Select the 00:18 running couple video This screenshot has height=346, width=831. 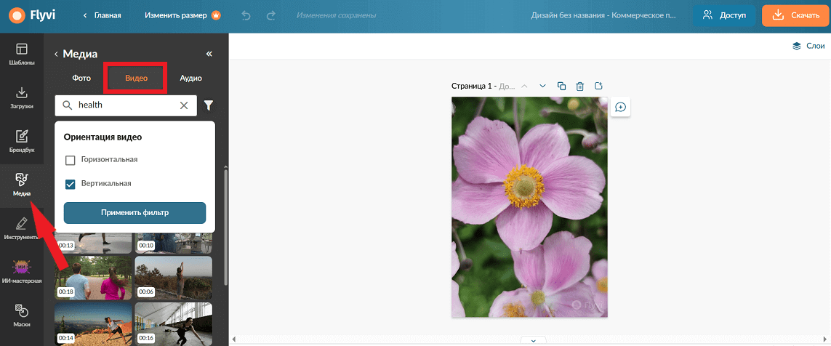point(93,278)
